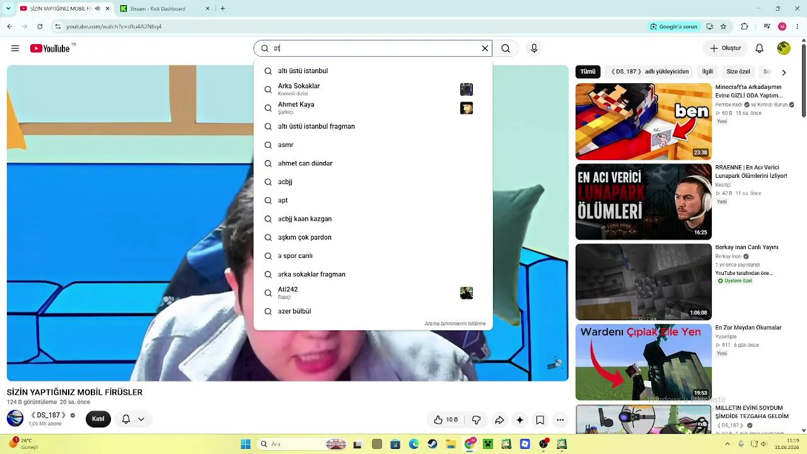The image size is (807, 454).
Task: Click the Google'a sorun lens button
Action: click(674, 26)
